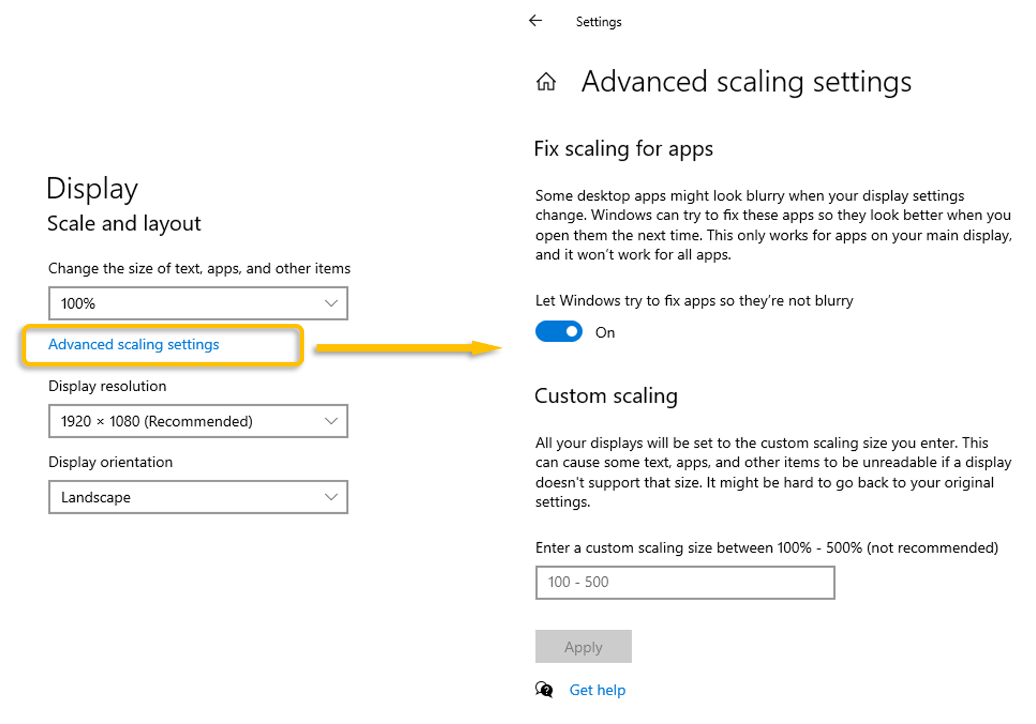This screenshot has height=724, width=1036.
Task: Click the chevron arrow on the Landscape box
Action: 331,497
